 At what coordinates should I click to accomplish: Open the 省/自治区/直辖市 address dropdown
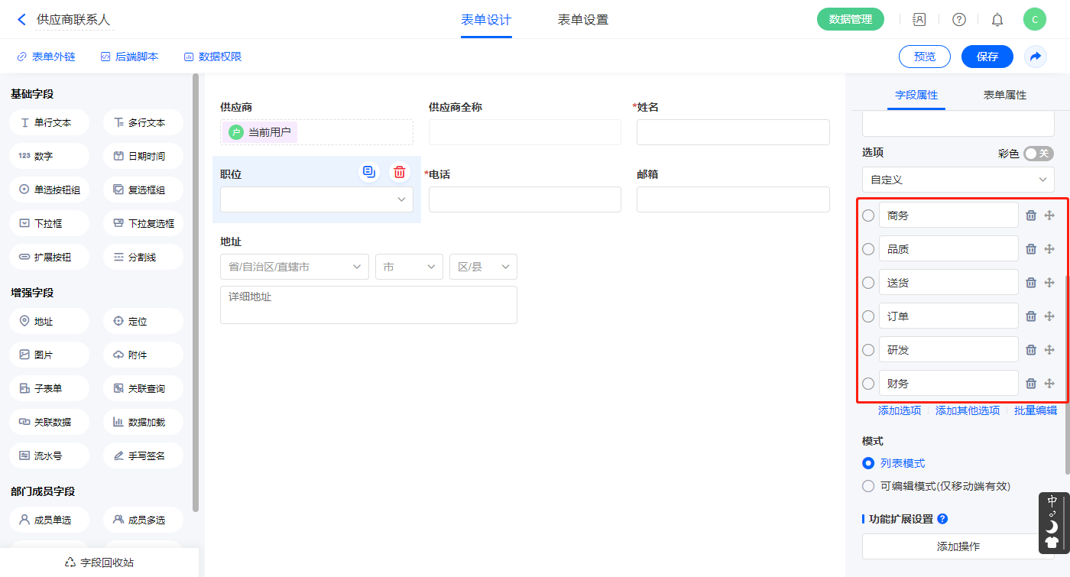294,267
